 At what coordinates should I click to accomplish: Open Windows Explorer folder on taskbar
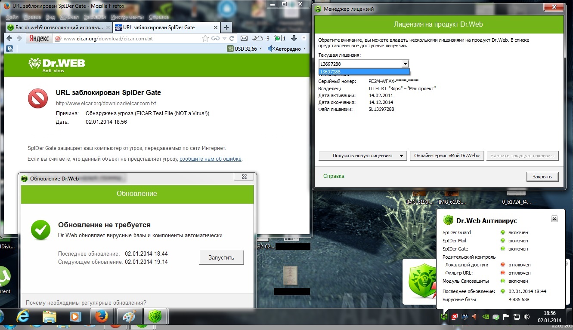50,318
